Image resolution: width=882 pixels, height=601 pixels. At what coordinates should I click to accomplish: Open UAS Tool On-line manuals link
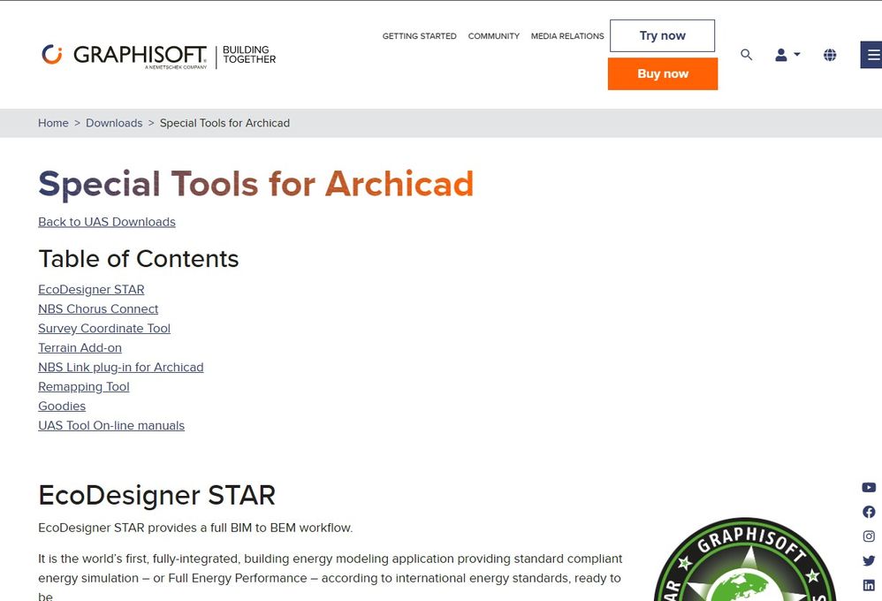click(x=111, y=425)
